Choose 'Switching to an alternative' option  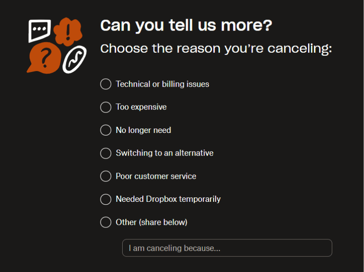tap(105, 153)
